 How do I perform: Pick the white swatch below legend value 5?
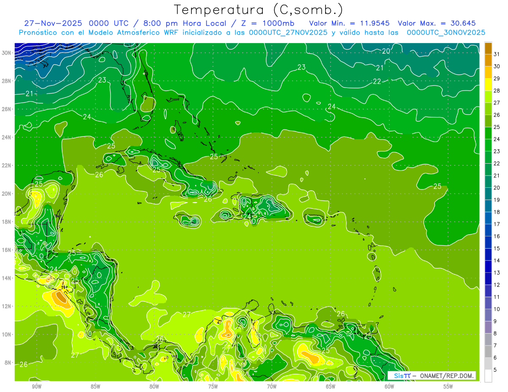point(488,376)
